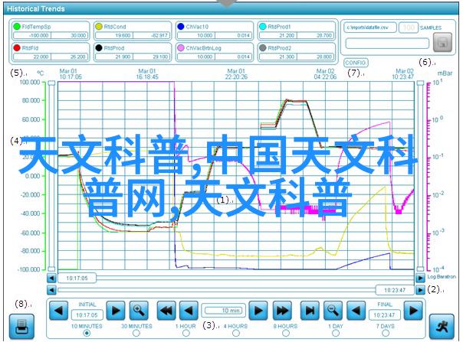This screenshot has height=342, width=463.
Task: Click the empty field below the file path
Action: (x=387, y=44)
